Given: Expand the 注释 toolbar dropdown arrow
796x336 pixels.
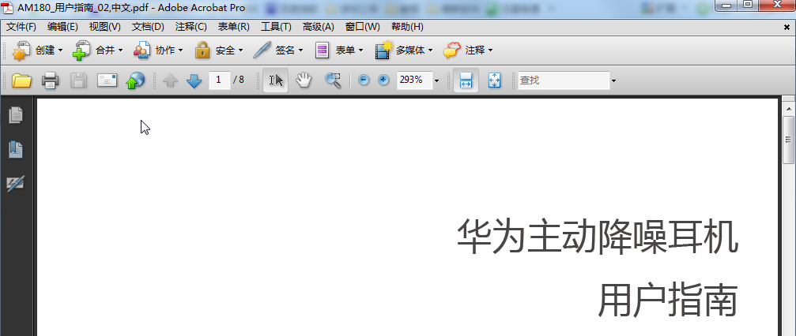Looking at the screenshot, I should (490, 50).
